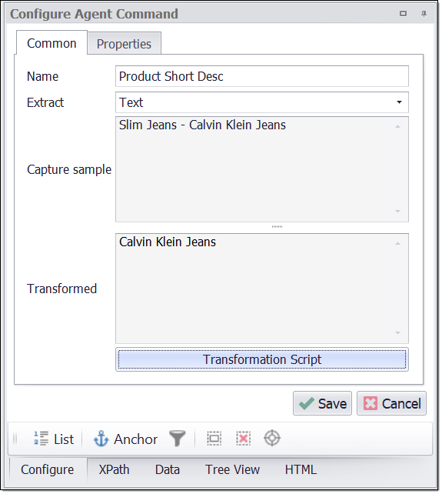The image size is (442, 494).
Task: Click the 'Slim Jeans - Calvin Klein Jeans' text
Action: coord(202,125)
